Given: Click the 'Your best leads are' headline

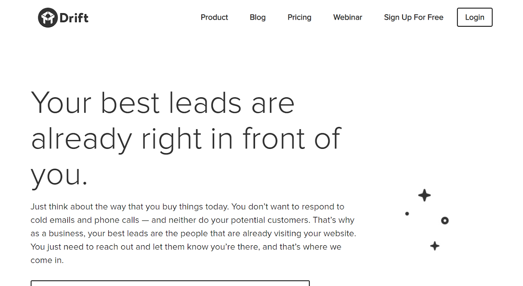Looking at the screenshot, I should click(162, 103).
